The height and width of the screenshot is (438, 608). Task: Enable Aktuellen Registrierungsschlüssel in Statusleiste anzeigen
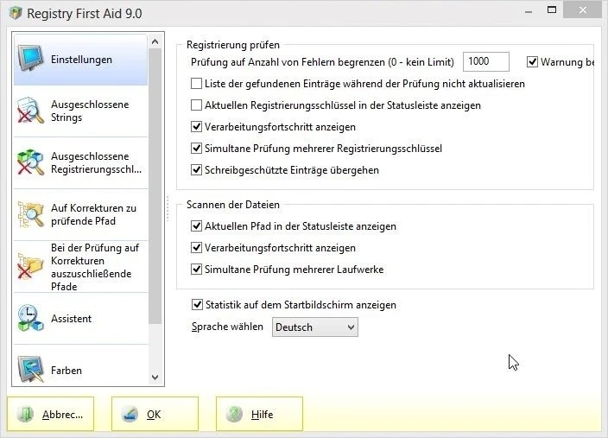(196, 105)
